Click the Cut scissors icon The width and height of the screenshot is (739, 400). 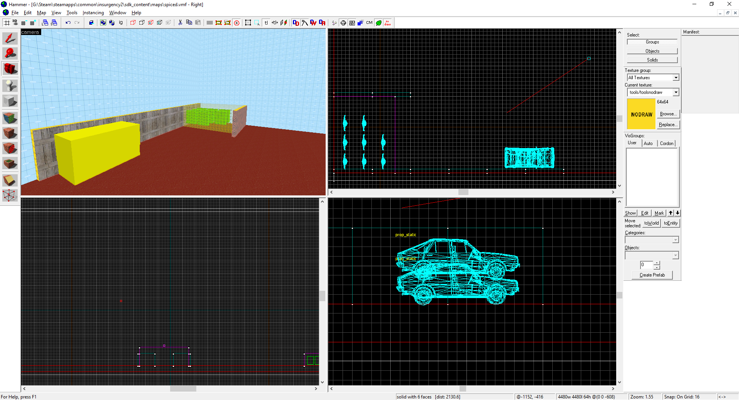(x=180, y=23)
